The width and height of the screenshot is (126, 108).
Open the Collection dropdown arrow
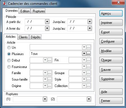tap(84, 86)
